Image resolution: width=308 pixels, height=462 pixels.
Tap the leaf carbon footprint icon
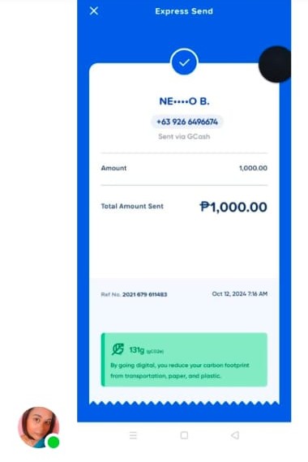coord(118,349)
